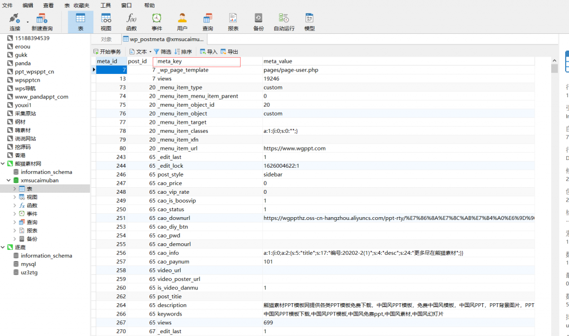Click the 自动运行 (Automation) toolbar icon
The image size is (569, 336).
pos(284,21)
